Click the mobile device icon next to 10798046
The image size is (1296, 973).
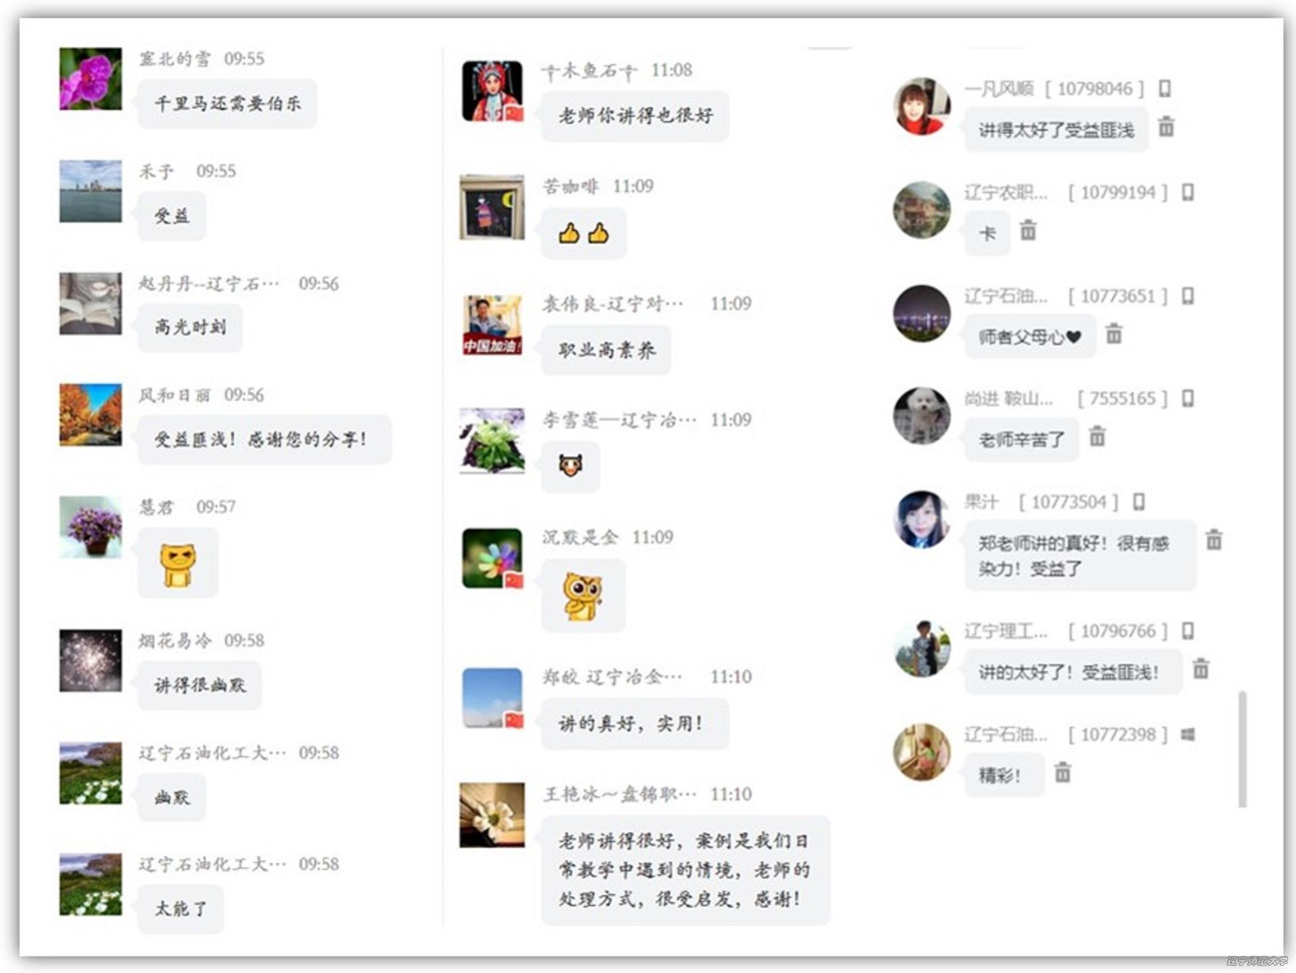(x=1165, y=89)
